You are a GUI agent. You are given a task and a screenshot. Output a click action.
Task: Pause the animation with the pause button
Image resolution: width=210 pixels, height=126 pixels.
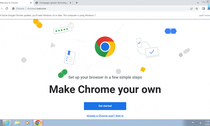(x=181, y=55)
